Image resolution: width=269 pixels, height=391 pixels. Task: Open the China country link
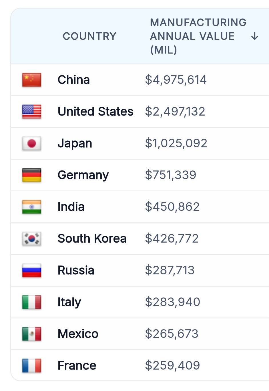tap(74, 80)
